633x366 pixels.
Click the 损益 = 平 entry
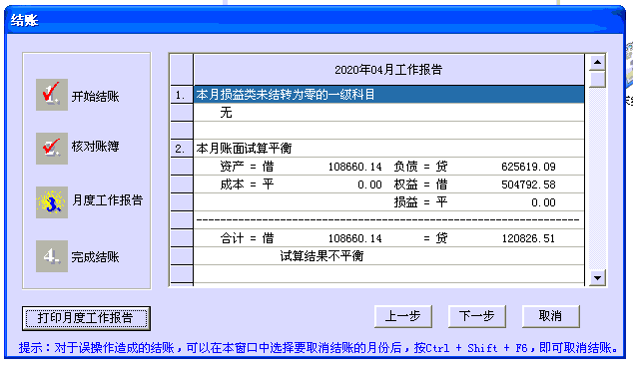tap(420, 202)
